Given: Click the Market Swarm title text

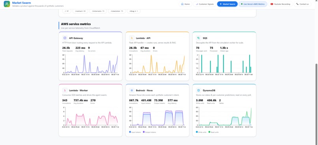Looking at the screenshot, I should point(21,3).
